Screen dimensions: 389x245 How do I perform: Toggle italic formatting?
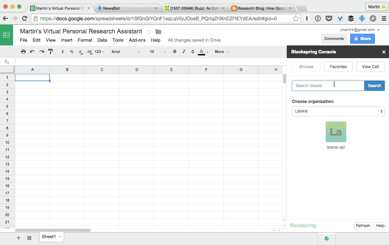click(x=183, y=52)
